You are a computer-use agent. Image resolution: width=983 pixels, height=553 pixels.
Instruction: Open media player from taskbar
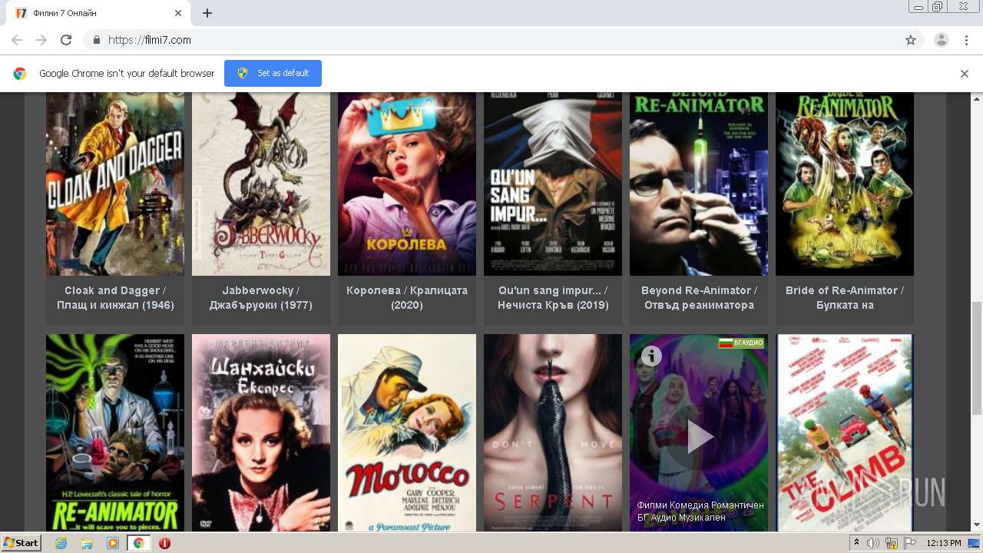click(x=113, y=543)
